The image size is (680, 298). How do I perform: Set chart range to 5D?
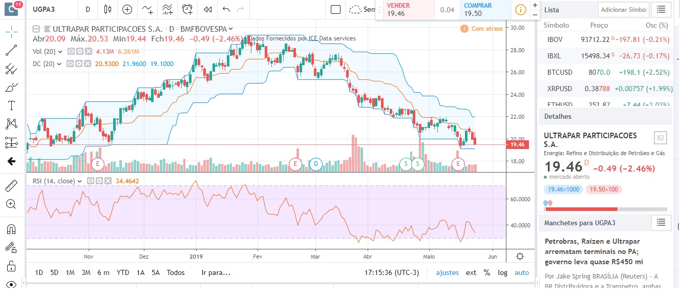(54, 272)
